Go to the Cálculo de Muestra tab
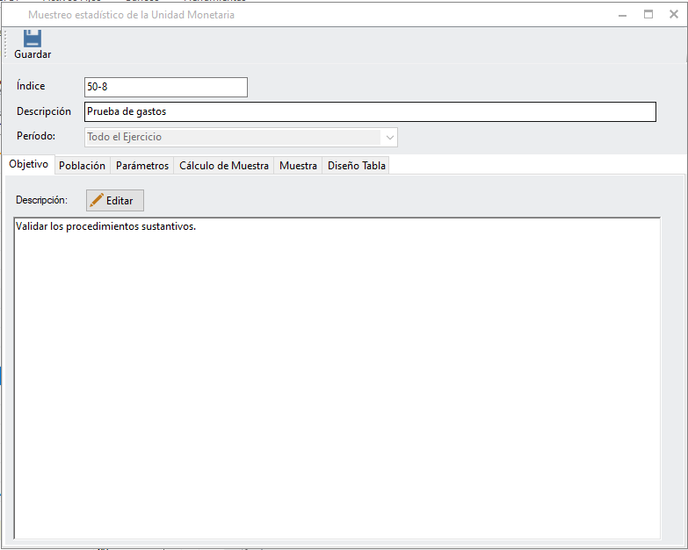The width and height of the screenshot is (688, 550). coord(224,165)
